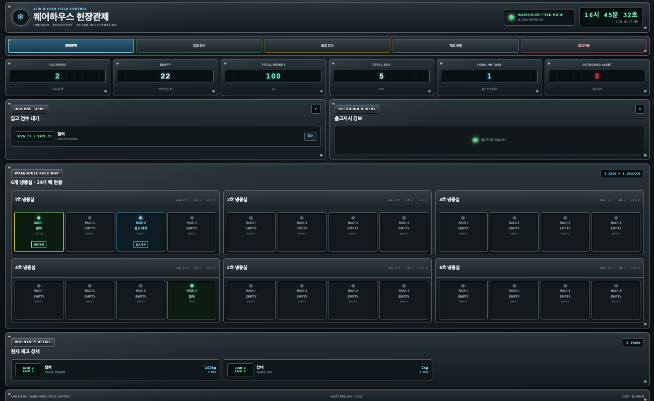Click the TOTAL WEIGHT value 100
Image resolution: width=654 pixels, height=401 pixels.
click(273, 76)
